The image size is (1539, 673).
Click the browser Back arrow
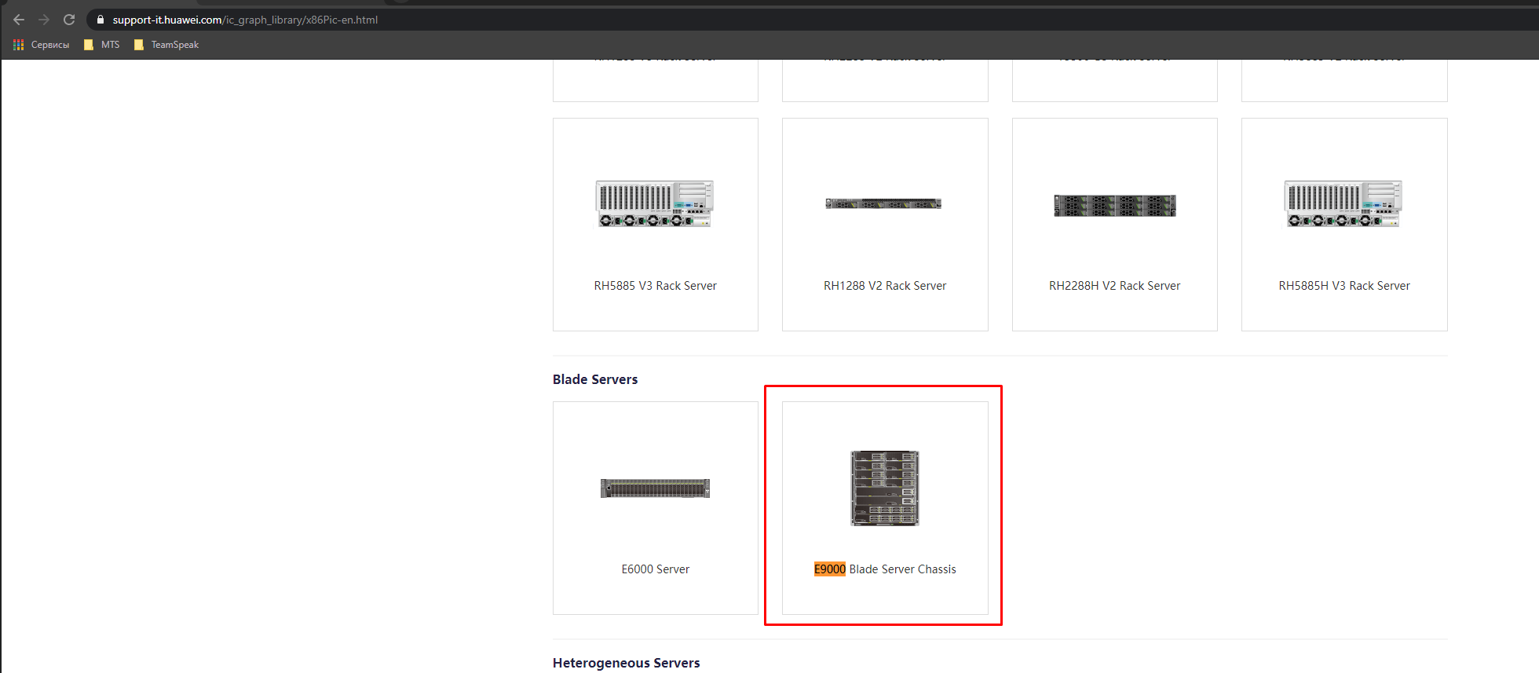tap(19, 20)
